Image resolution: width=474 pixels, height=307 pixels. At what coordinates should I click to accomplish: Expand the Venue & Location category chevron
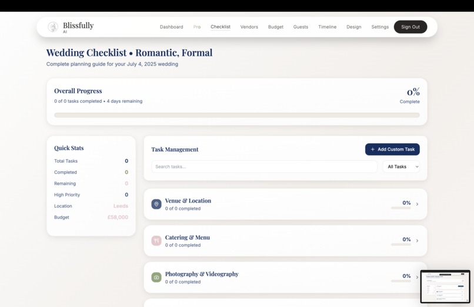(x=417, y=204)
